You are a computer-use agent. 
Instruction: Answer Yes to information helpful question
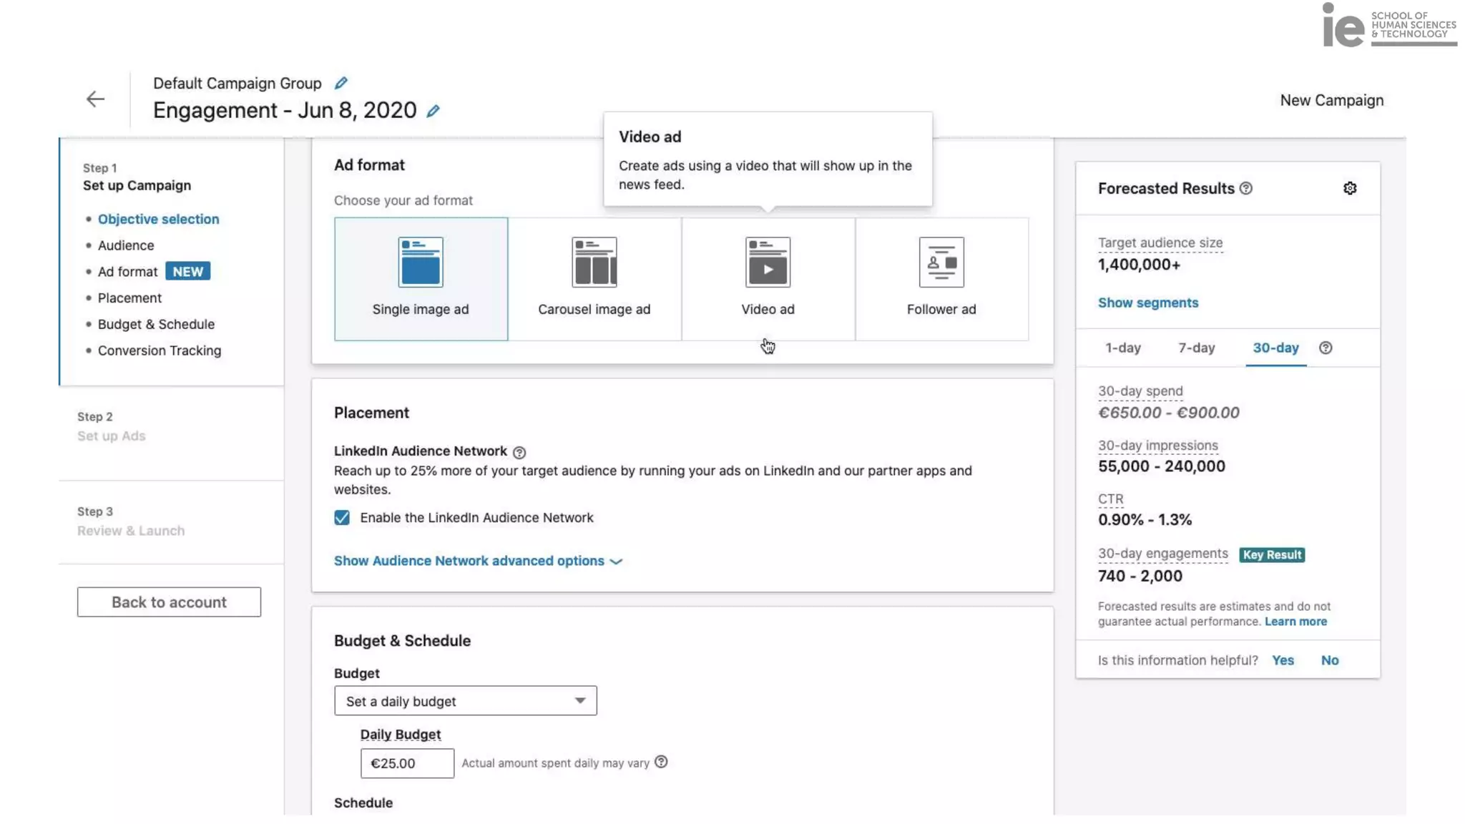[1282, 660]
